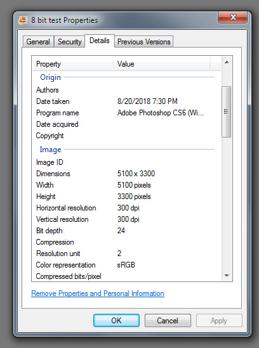Viewport: 259px width, 348px height.
Task: Go to the Previous Versions tab
Action: pyautogui.click(x=144, y=42)
